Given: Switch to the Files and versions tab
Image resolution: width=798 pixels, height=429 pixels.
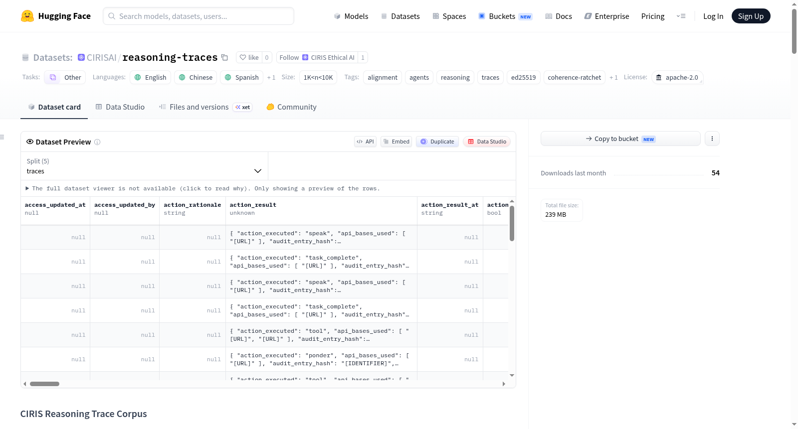Looking at the screenshot, I should click(x=205, y=107).
